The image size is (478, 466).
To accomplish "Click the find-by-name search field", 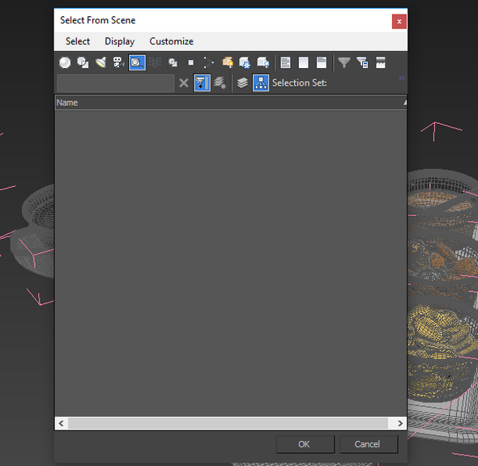I will tap(116, 83).
